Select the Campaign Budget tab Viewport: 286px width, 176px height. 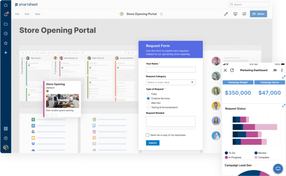[238, 82]
